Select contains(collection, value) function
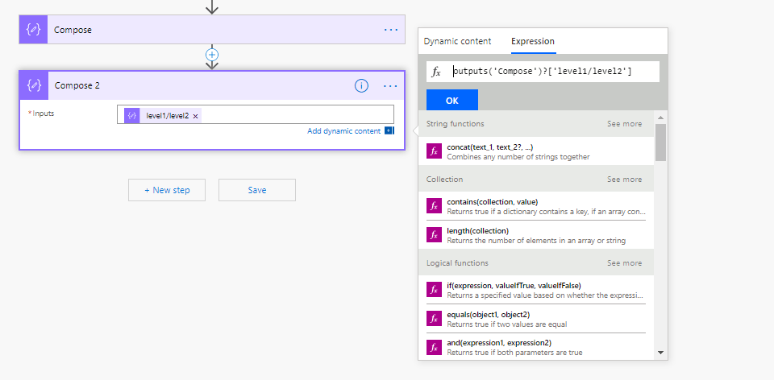 click(x=536, y=206)
